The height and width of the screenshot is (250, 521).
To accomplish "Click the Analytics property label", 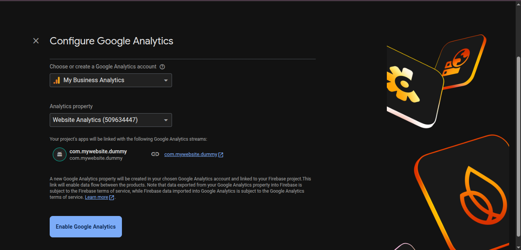I will point(71,106).
